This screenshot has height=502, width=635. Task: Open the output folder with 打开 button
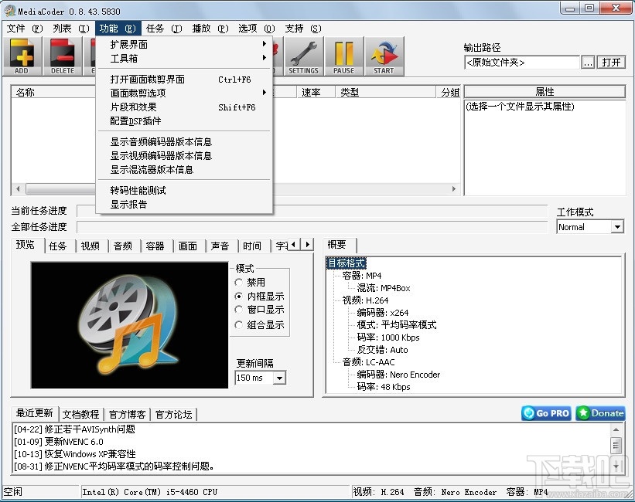(611, 63)
